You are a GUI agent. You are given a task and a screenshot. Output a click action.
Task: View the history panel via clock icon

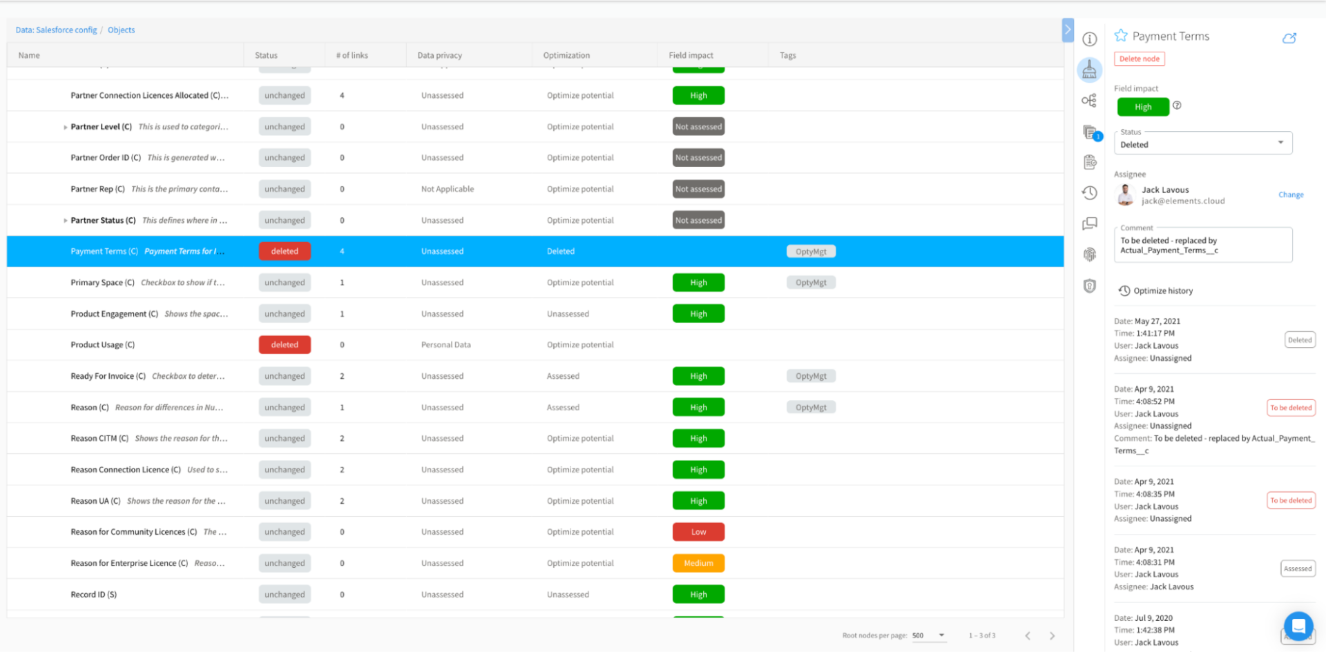pyautogui.click(x=1090, y=192)
